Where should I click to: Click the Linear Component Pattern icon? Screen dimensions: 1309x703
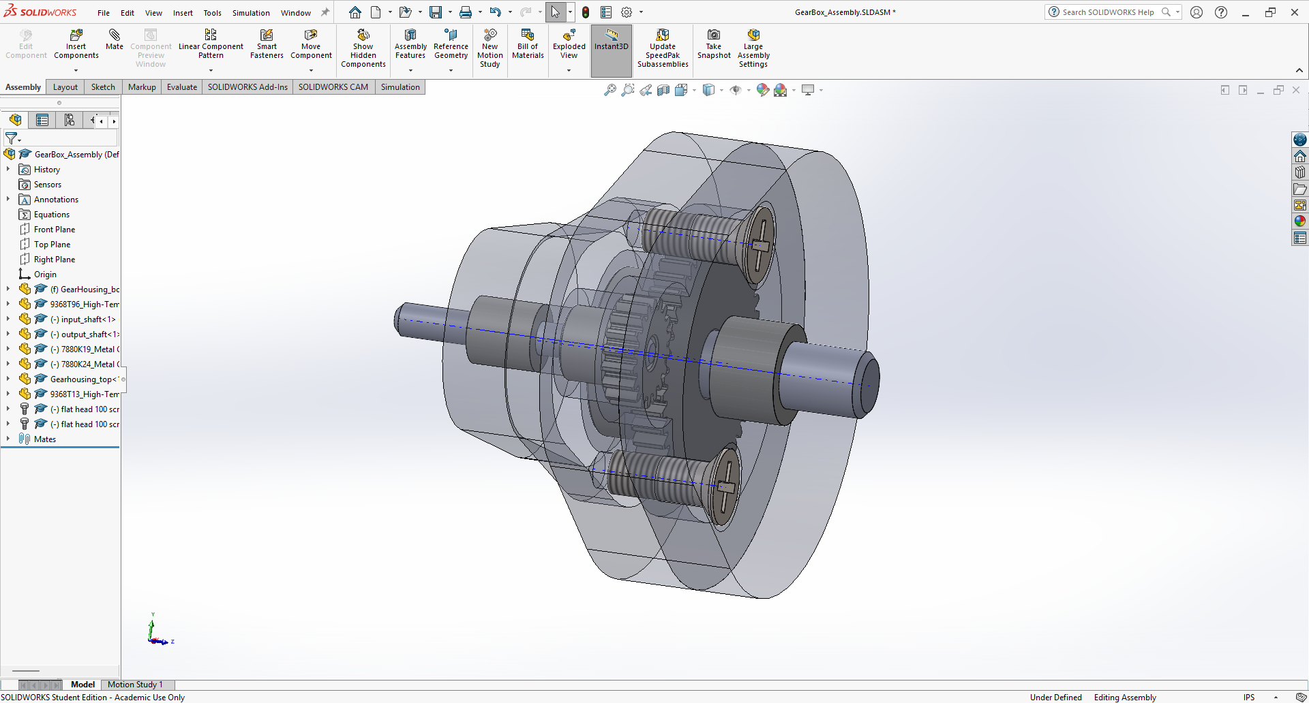coord(211,34)
